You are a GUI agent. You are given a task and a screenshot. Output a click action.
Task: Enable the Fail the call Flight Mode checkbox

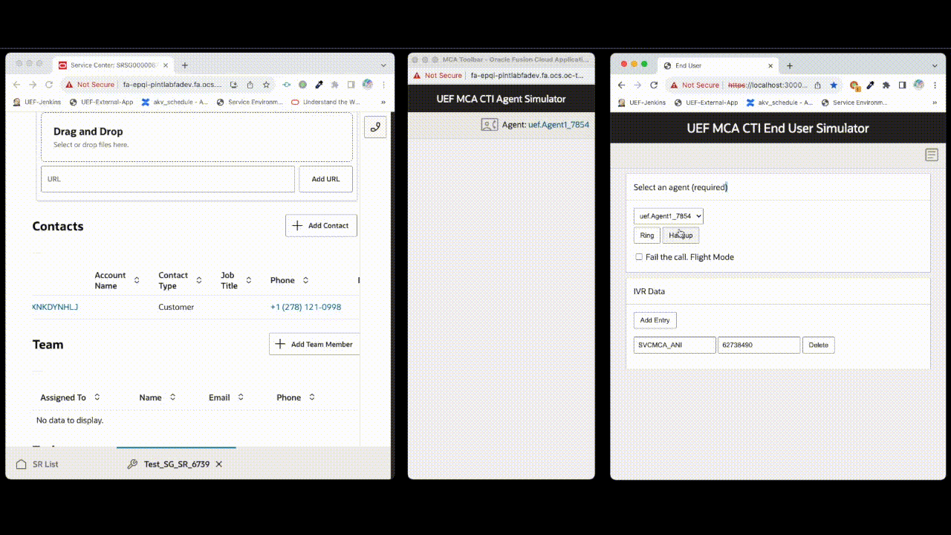pyautogui.click(x=639, y=256)
